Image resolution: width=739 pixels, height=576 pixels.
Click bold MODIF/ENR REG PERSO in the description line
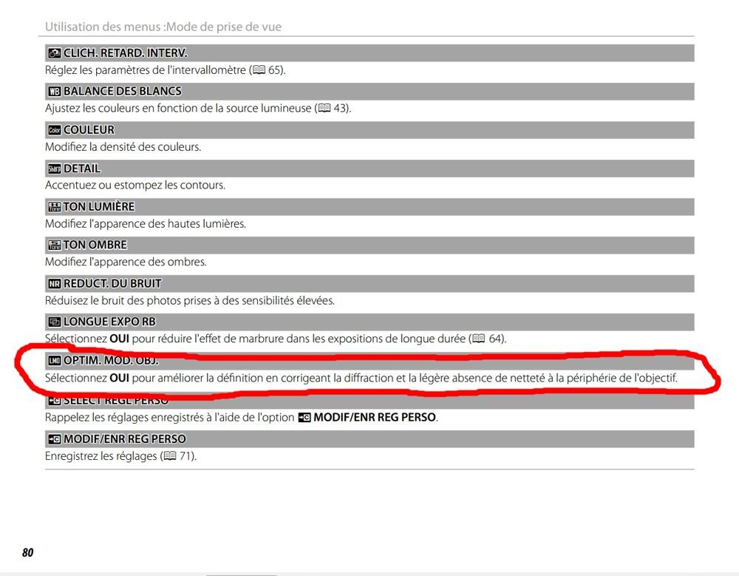[375, 418]
